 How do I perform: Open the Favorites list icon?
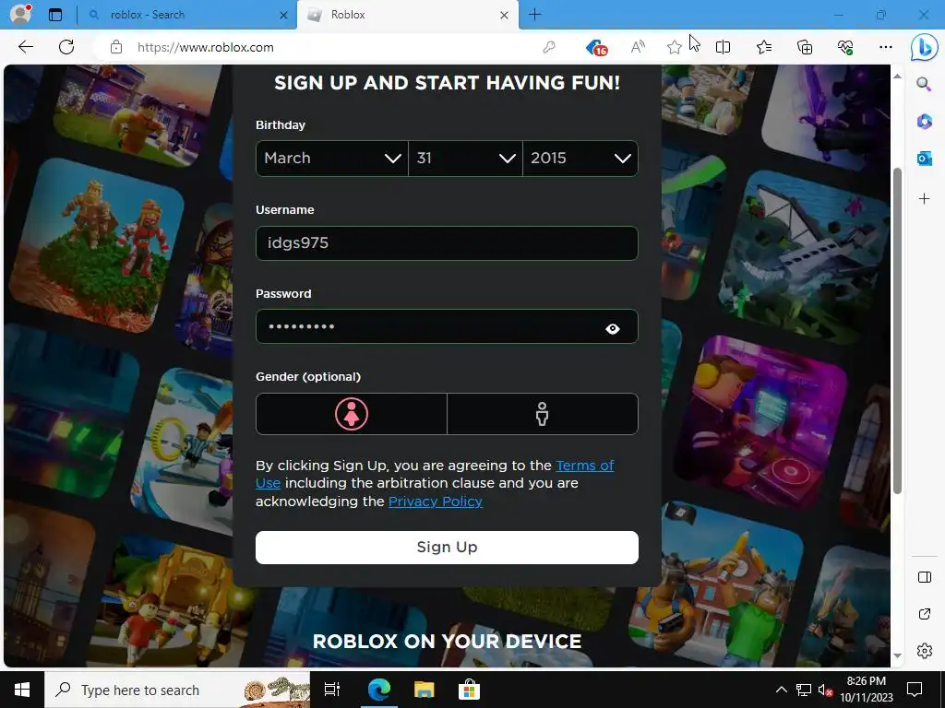pos(763,47)
